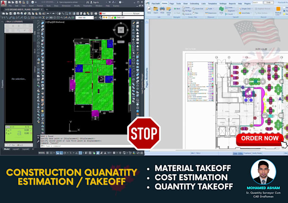Click the Undo button in PlanSwift
This screenshot has height=203, width=288.
point(269,3)
